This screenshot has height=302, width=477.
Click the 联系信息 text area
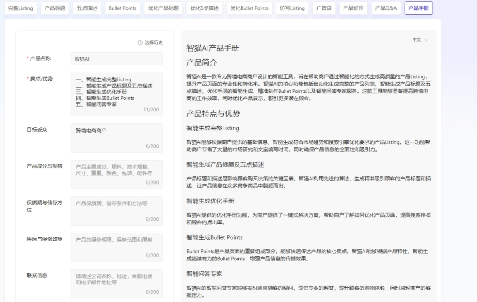point(116,283)
